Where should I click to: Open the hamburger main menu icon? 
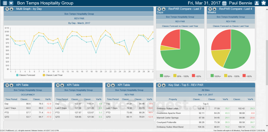(x=5, y=3)
